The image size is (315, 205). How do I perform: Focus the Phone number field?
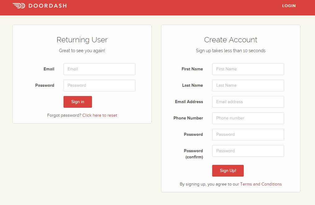(x=248, y=118)
